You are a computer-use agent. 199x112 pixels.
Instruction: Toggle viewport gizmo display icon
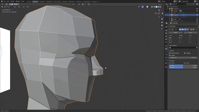tap(143, 7)
